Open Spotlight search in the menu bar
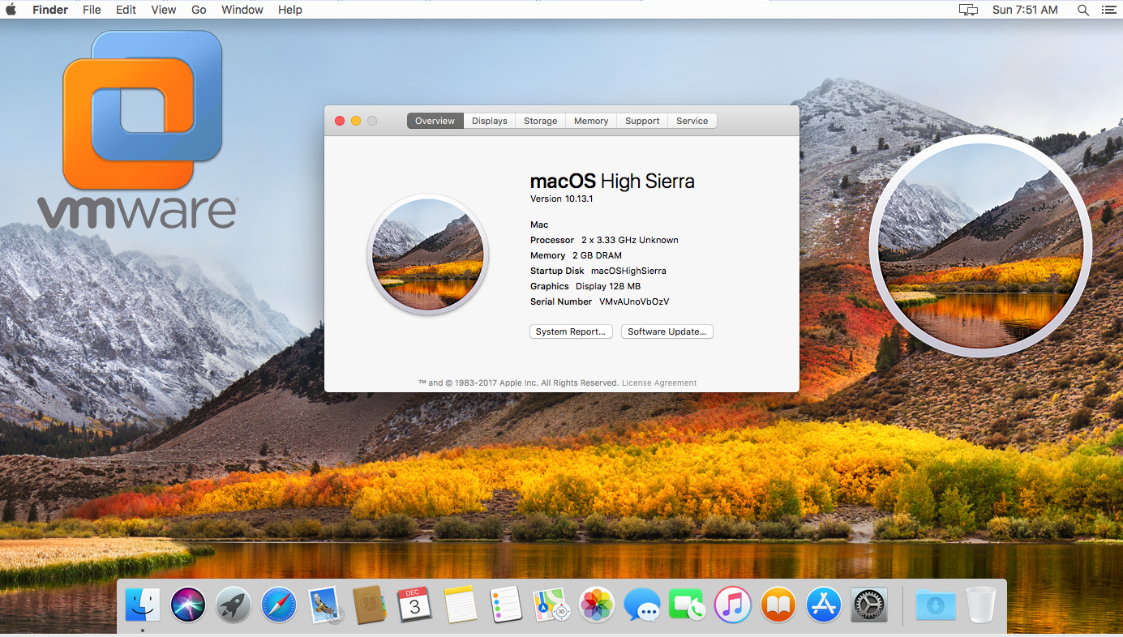1123x637 pixels. (1083, 10)
